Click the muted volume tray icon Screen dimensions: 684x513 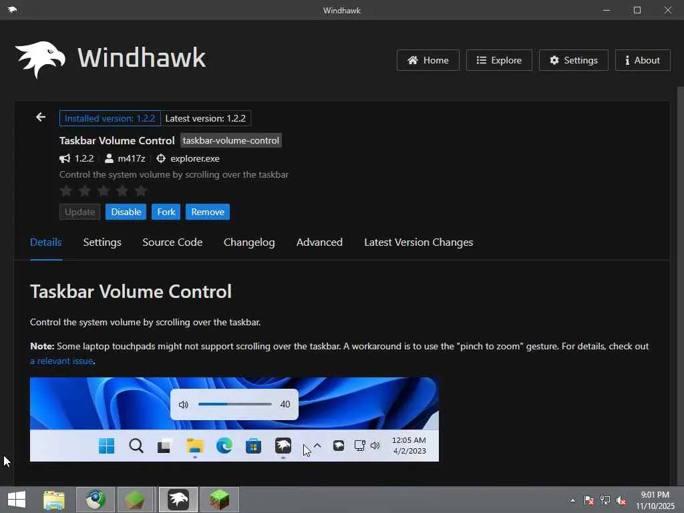point(621,500)
